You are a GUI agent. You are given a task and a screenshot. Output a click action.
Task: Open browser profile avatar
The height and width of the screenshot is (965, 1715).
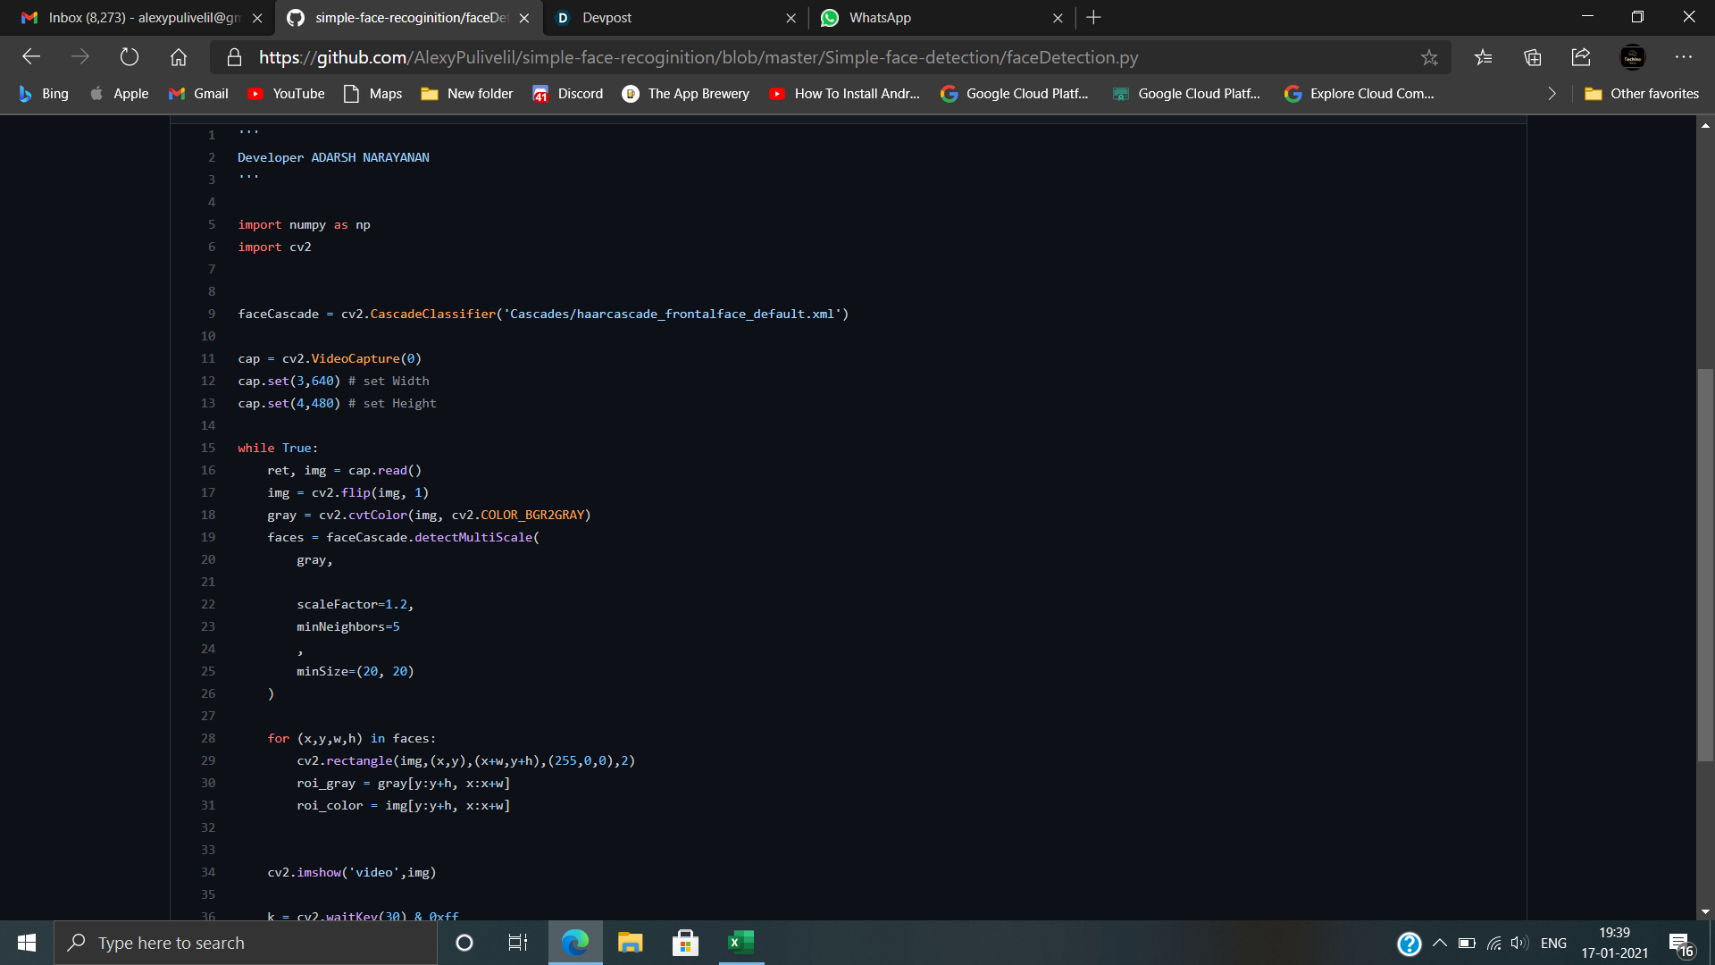coord(1633,57)
